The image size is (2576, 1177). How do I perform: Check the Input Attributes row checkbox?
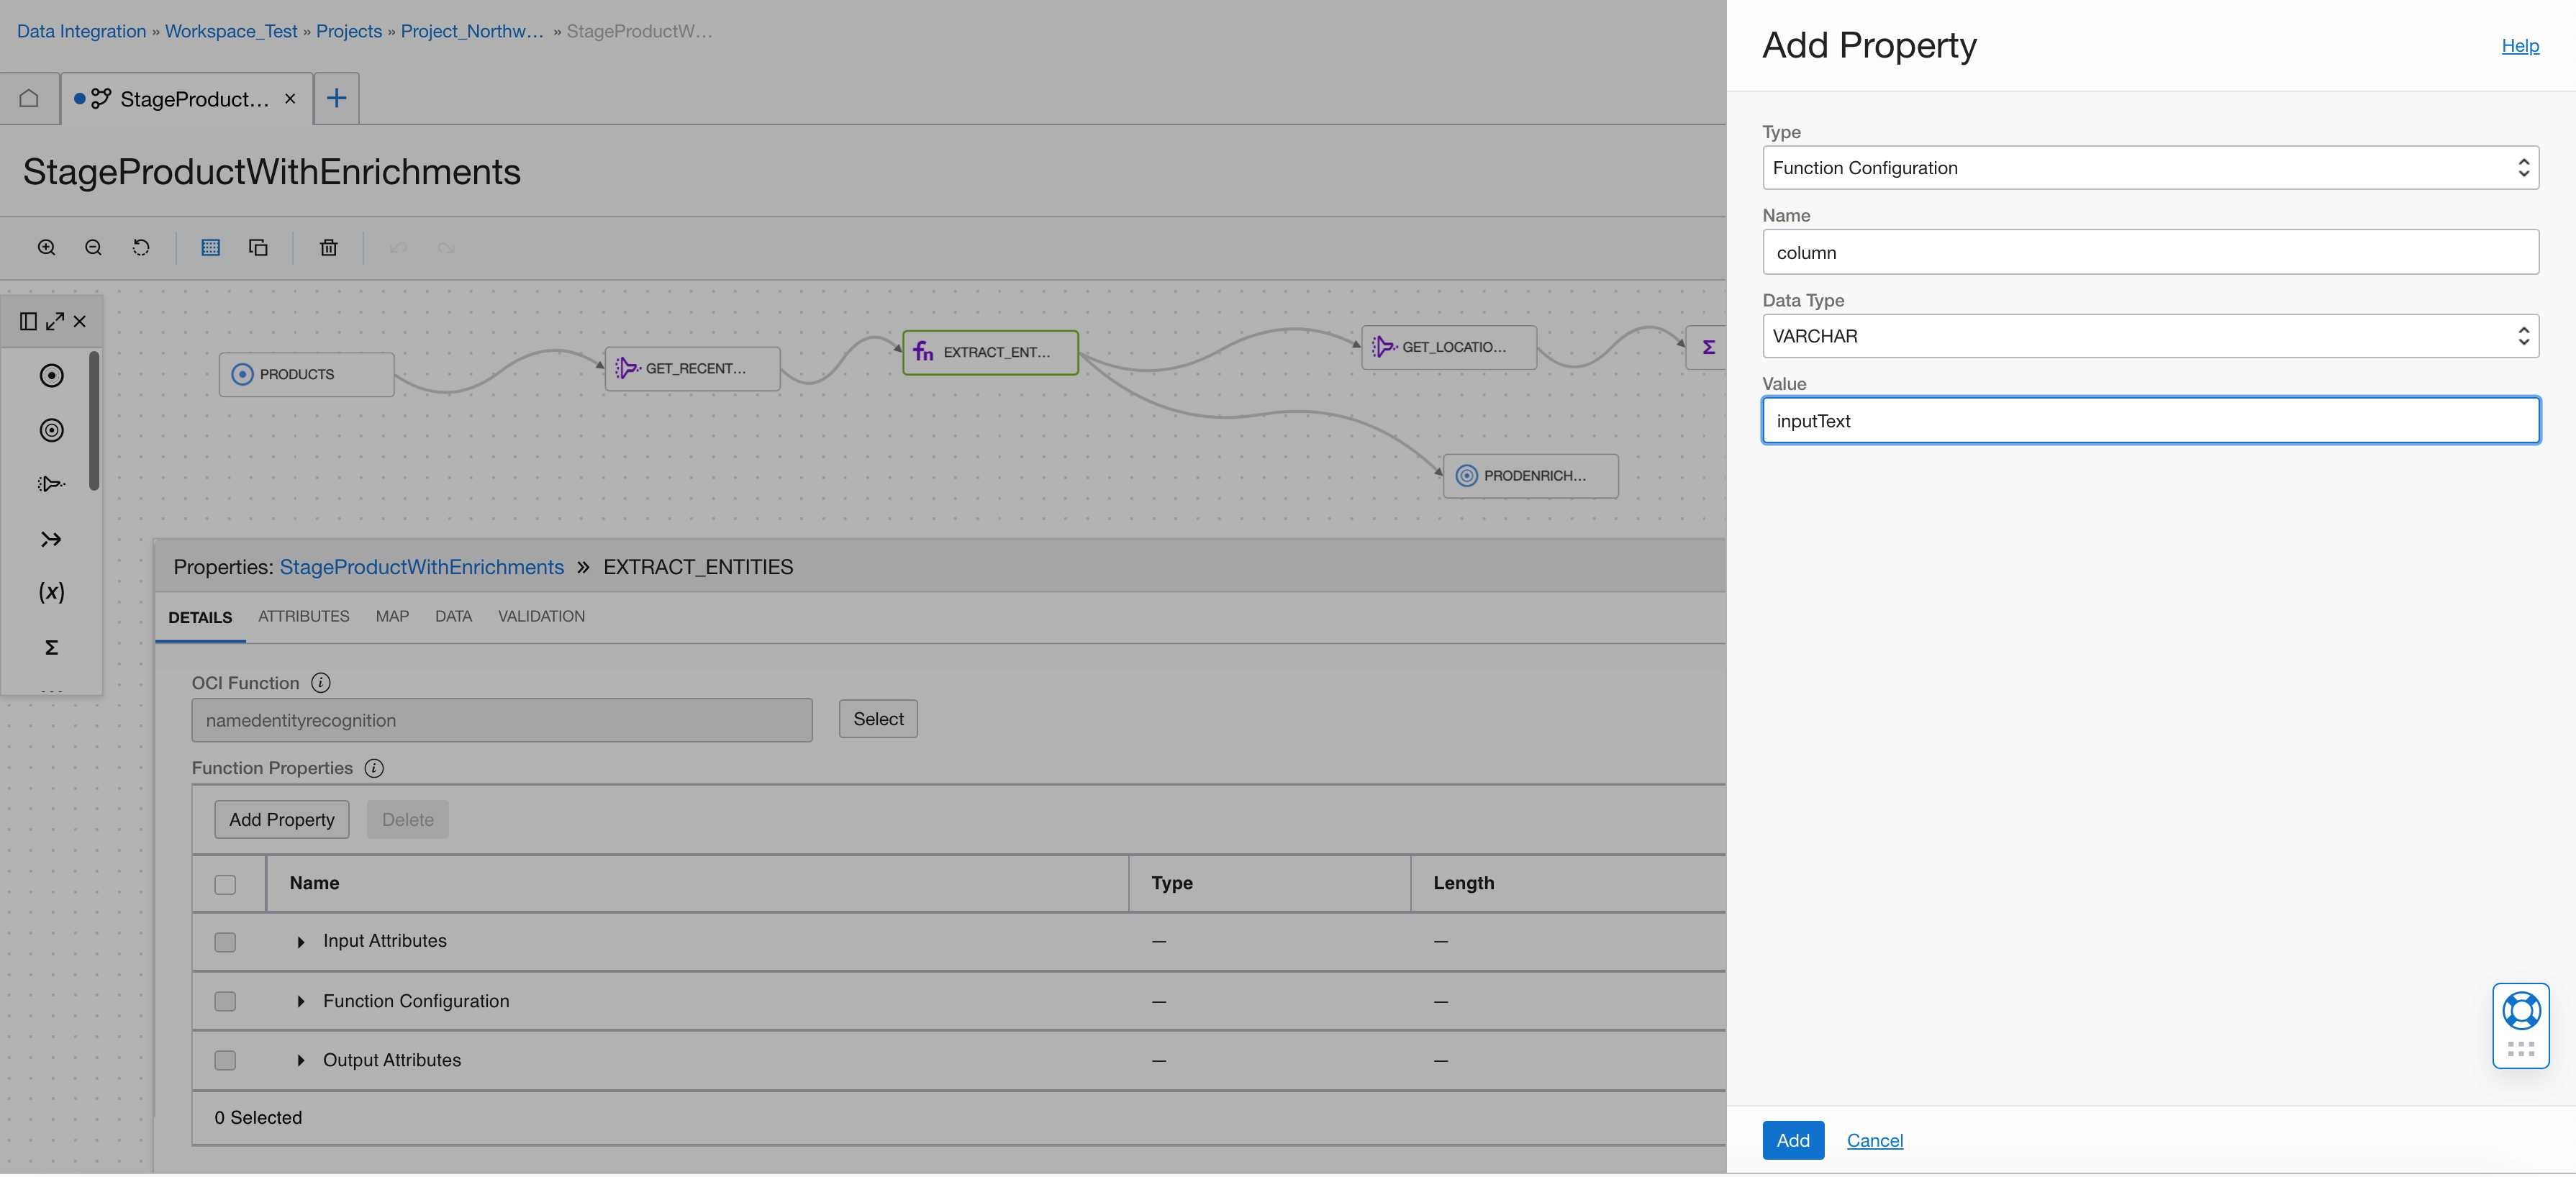click(x=225, y=941)
